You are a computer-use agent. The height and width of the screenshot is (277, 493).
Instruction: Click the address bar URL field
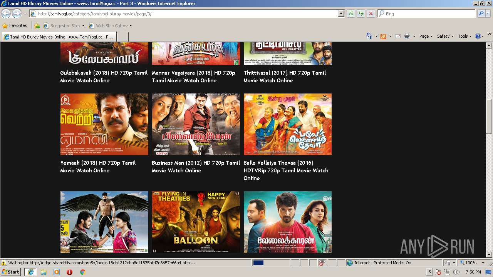coord(184,13)
